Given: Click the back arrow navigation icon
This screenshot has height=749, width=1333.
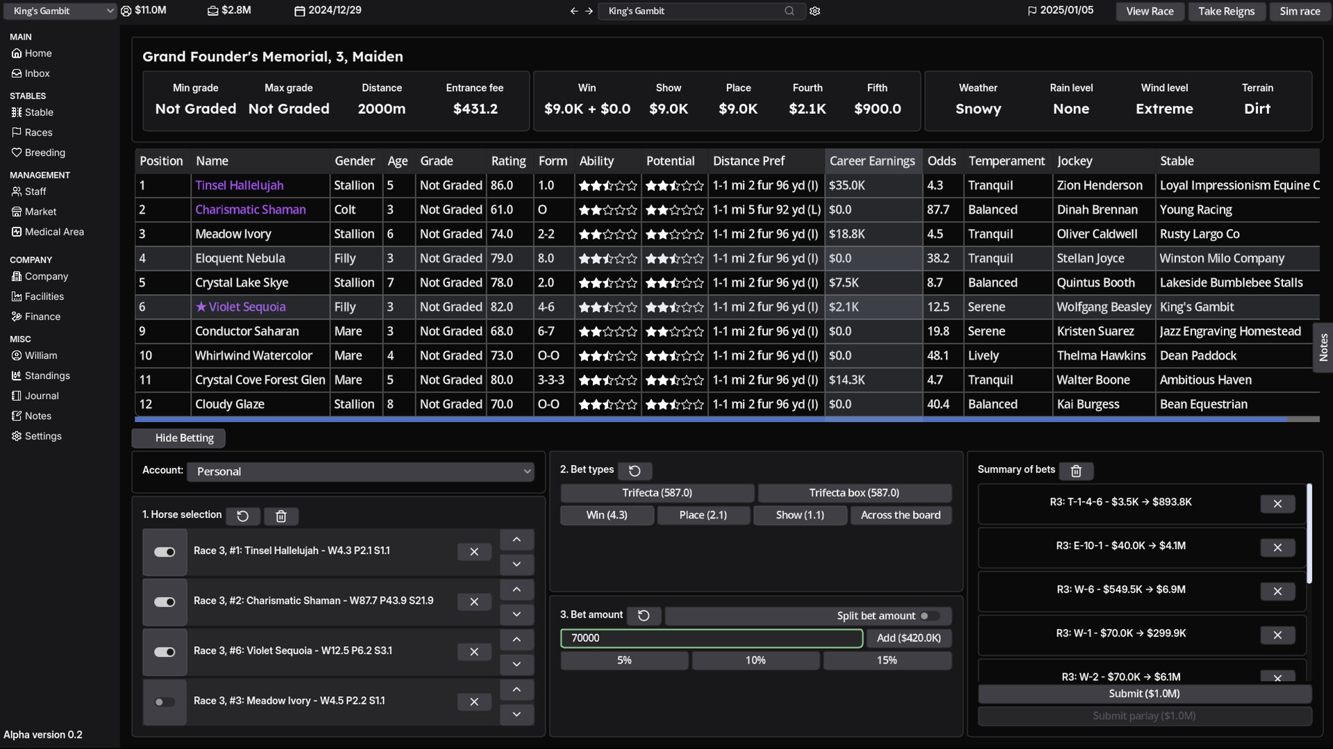Looking at the screenshot, I should point(573,11).
